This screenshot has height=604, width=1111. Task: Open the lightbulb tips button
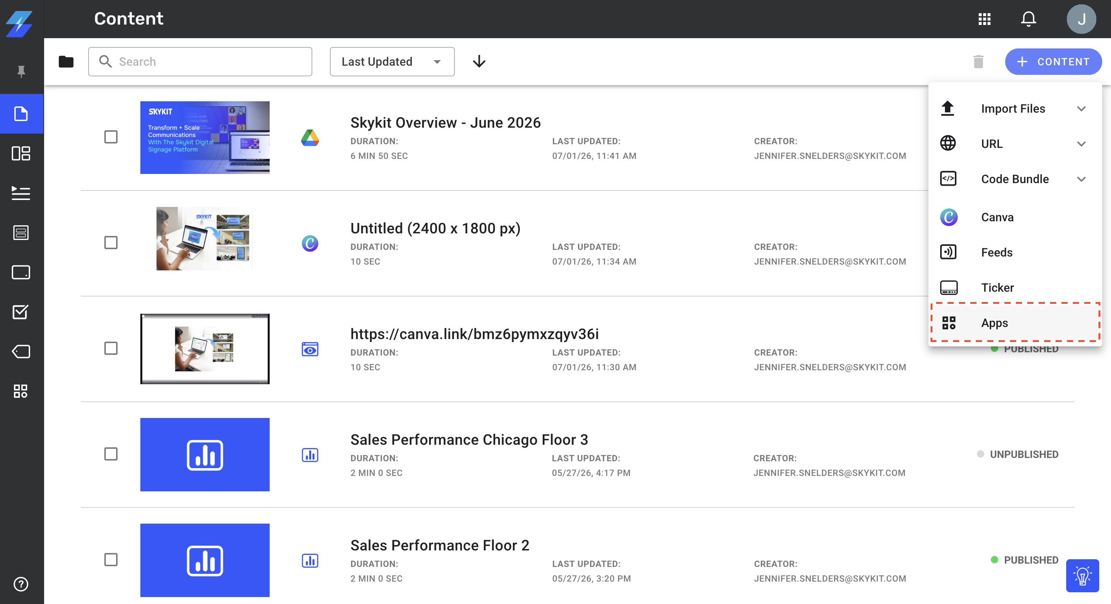1083,576
